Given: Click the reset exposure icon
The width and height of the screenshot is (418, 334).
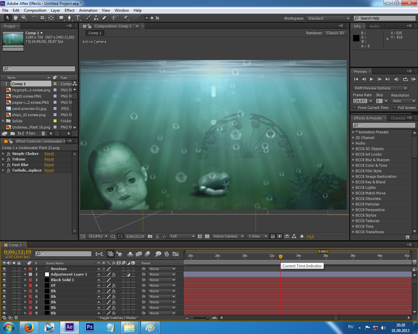Looking at the screenshot, I should [302, 236].
